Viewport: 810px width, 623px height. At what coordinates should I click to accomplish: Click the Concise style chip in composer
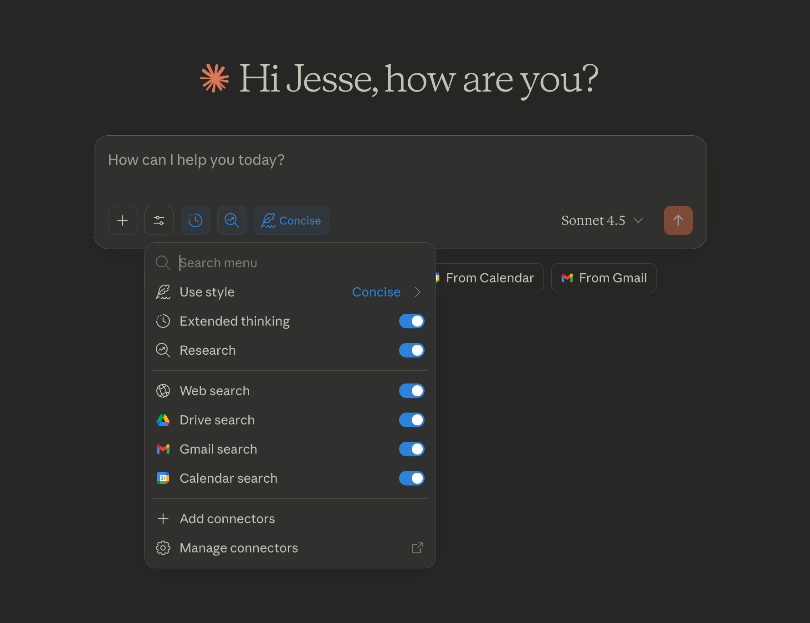point(291,220)
